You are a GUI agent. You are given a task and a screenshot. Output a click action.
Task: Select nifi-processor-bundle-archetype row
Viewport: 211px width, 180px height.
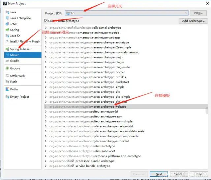coord(126,161)
